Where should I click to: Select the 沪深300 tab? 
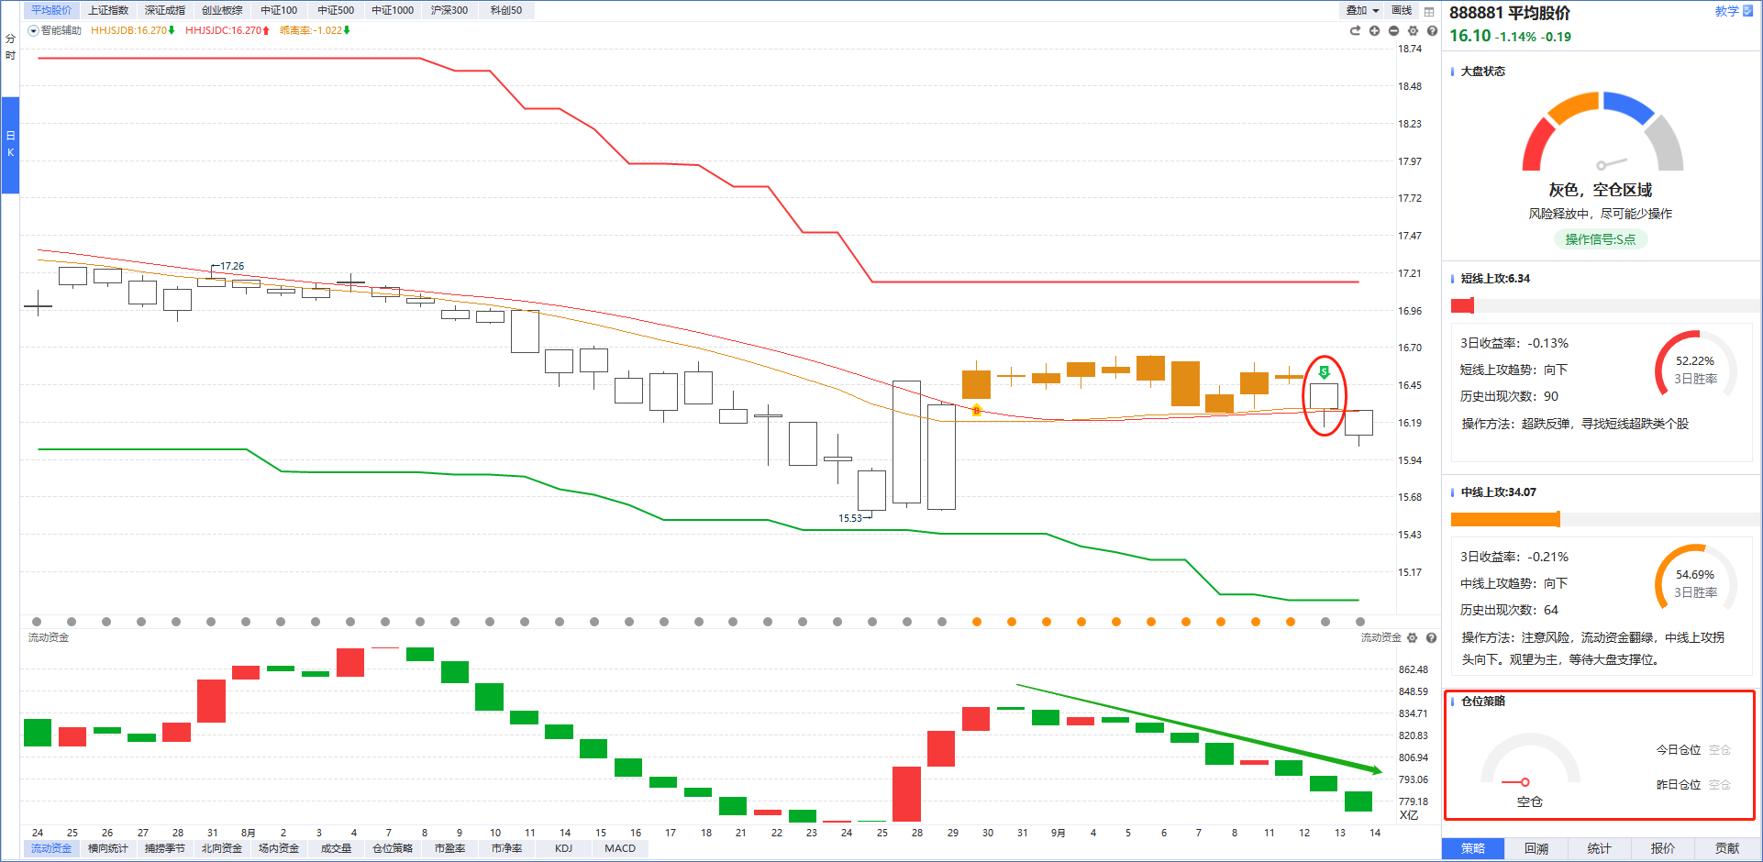point(449,10)
